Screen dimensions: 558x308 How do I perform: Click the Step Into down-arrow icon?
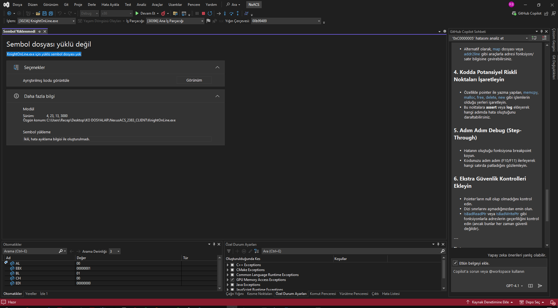[x=225, y=13]
